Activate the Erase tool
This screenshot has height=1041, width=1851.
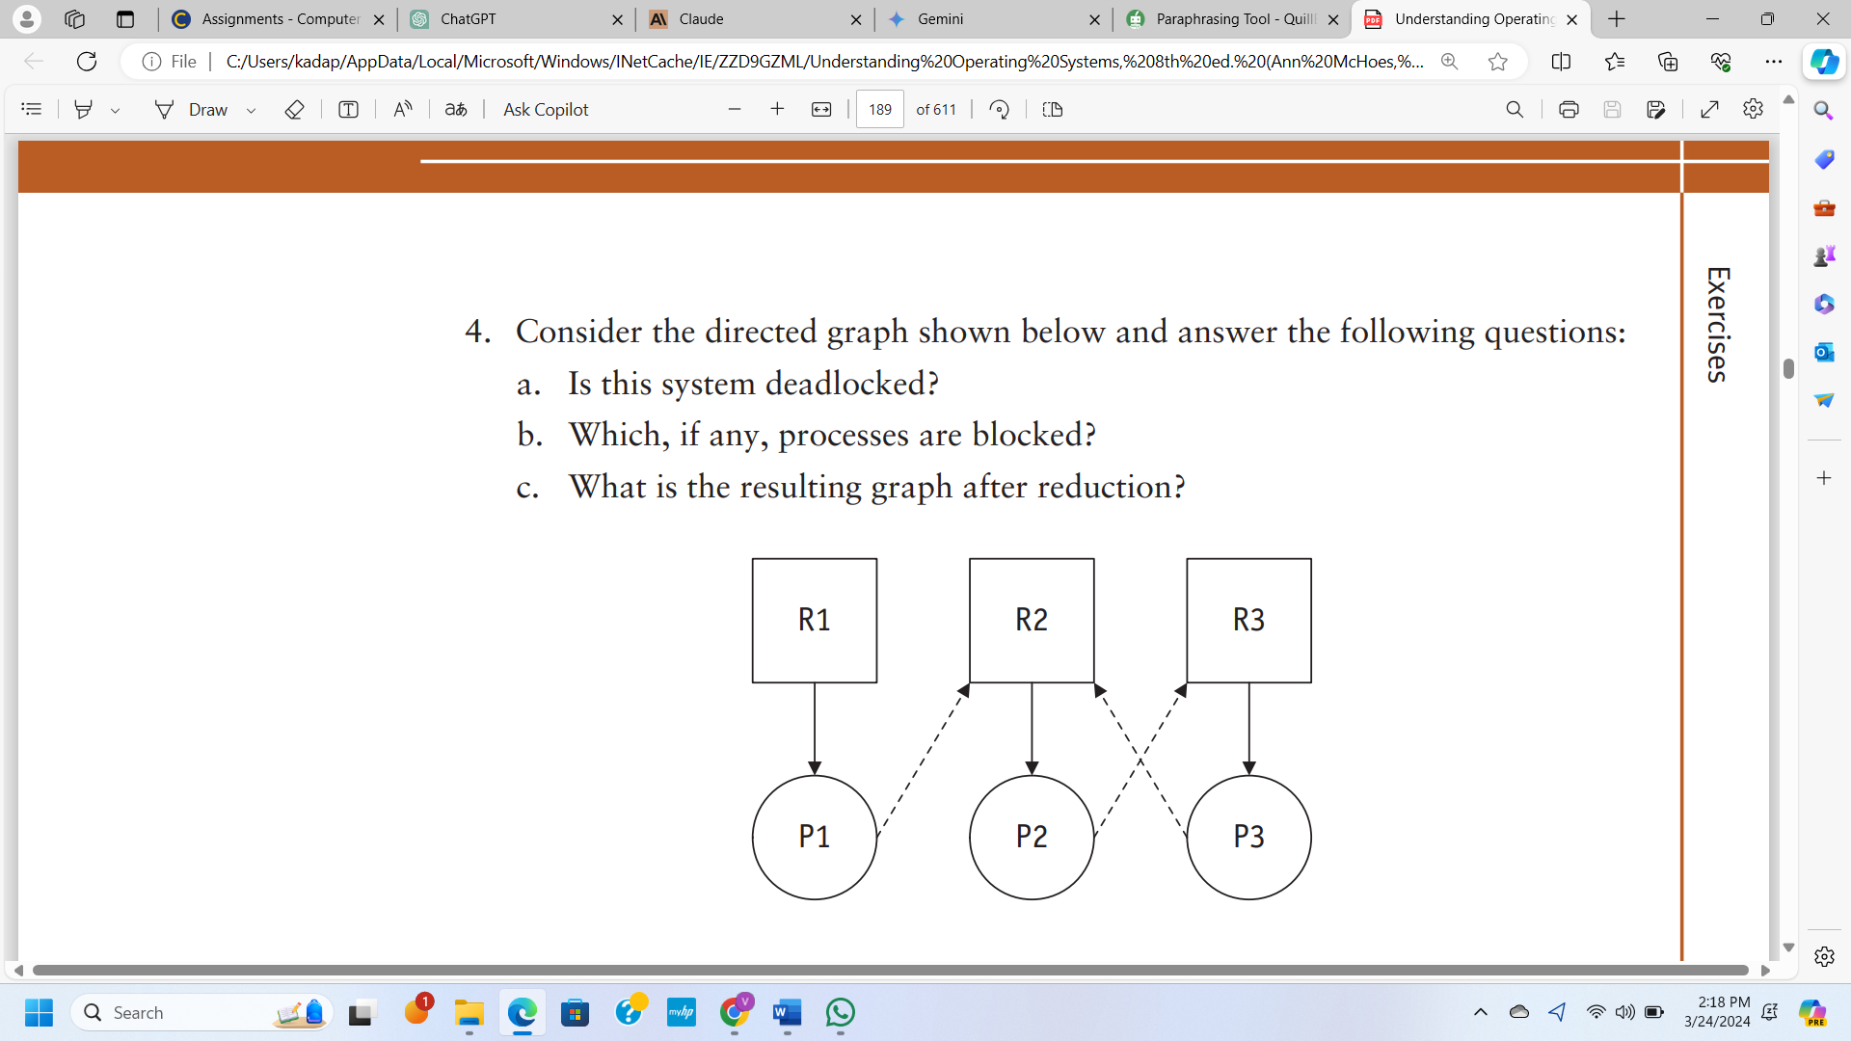point(294,109)
